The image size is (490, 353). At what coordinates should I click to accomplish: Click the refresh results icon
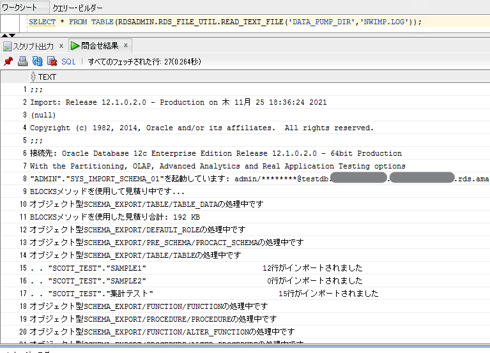(37, 61)
